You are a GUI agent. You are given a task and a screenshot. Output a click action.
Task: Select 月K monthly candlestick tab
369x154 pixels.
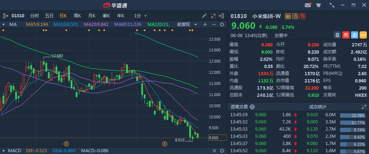(92, 16)
